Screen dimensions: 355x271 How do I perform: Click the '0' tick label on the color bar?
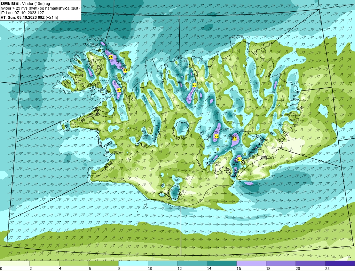pos(1,269)
